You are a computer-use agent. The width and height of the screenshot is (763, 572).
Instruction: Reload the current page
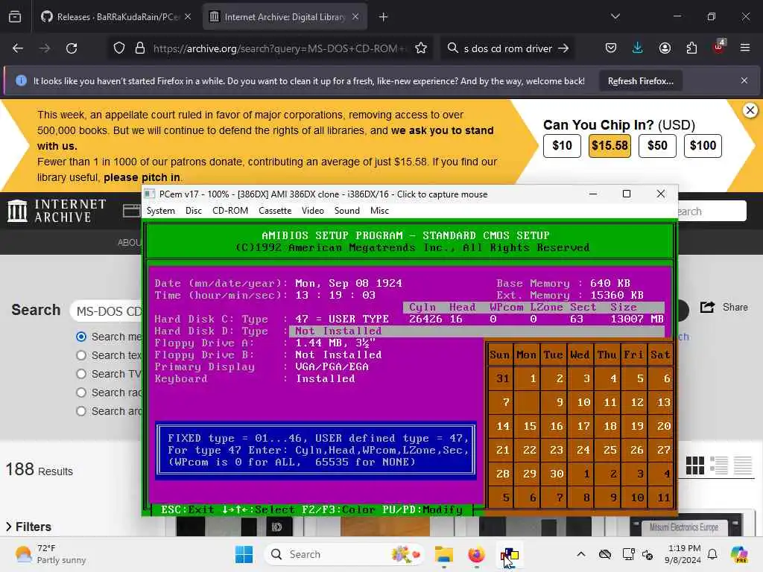coord(72,48)
